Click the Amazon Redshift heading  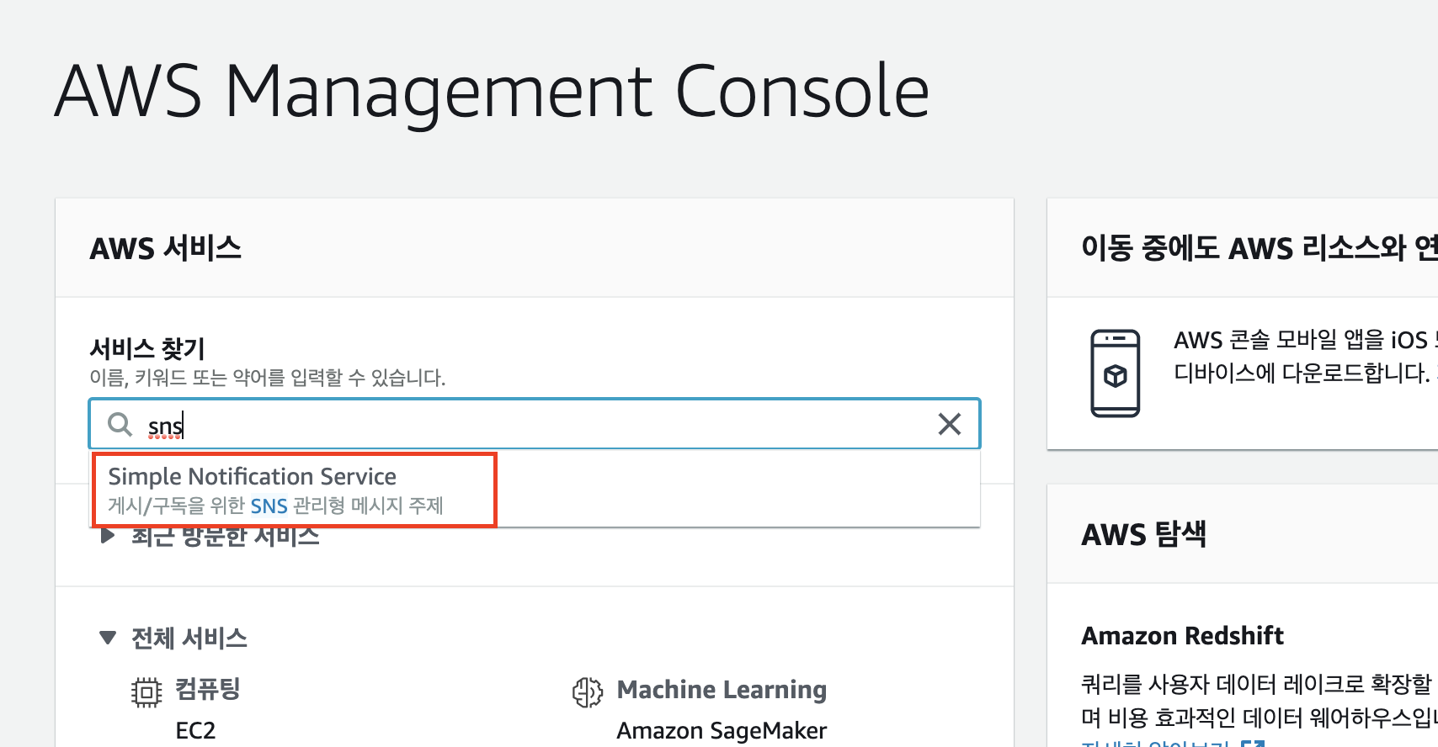point(1182,636)
